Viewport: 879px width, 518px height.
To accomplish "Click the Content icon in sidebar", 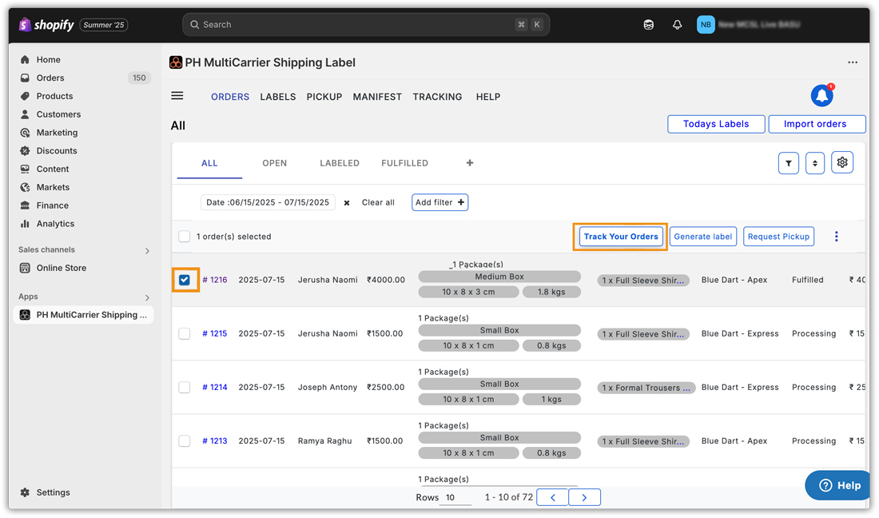I will [x=25, y=169].
